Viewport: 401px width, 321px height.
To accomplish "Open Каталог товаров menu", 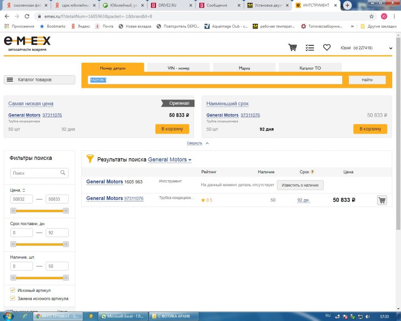I will 39,79.
